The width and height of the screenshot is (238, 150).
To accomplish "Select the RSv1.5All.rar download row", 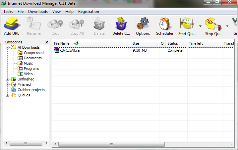I will pyautogui.click(x=143, y=50).
